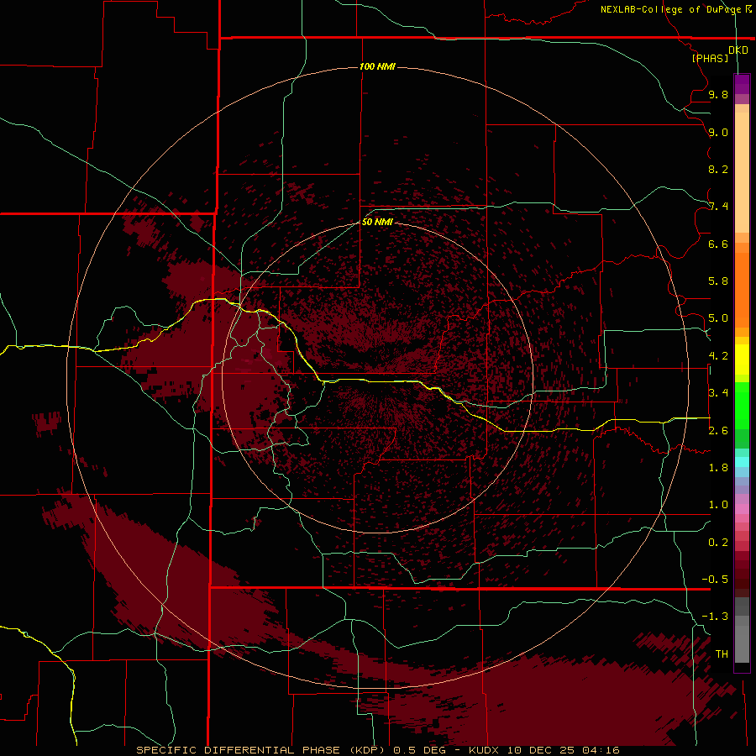The width and height of the screenshot is (756, 756).
Task: Click the gray bottom segment of the color bar
Action: [x=742, y=643]
